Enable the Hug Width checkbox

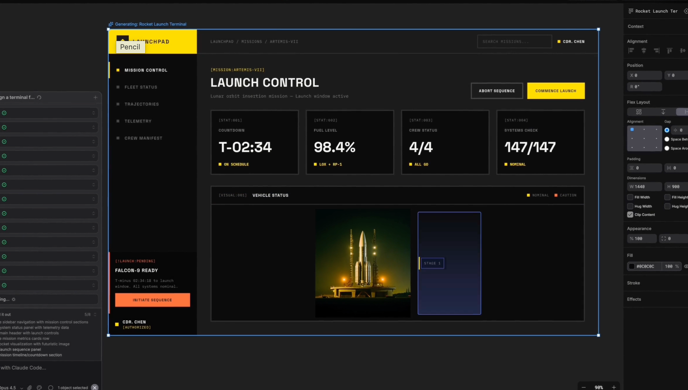tap(630, 206)
